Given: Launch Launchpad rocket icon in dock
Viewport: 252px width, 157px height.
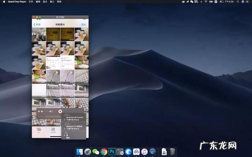Looking at the screenshot, I should click(88, 151).
